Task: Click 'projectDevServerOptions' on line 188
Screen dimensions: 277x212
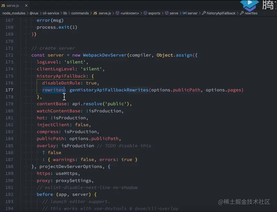Action: point(71,167)
